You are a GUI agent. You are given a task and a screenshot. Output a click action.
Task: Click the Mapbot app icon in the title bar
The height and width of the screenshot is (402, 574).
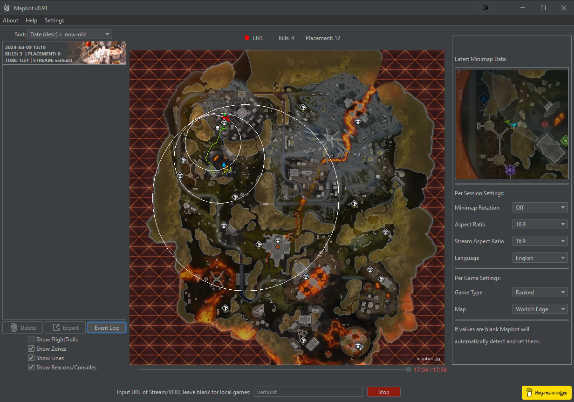[x=7, y=8]
